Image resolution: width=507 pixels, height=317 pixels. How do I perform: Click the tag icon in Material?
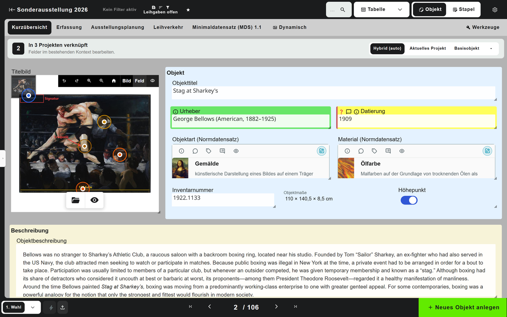pyautogui.click(x=374, y=151)
